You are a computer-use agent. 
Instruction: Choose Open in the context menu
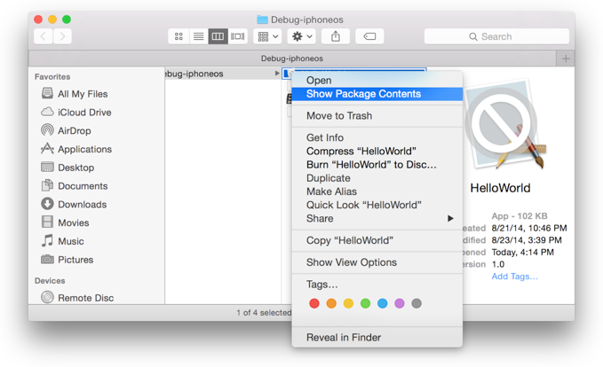[377, 81]
